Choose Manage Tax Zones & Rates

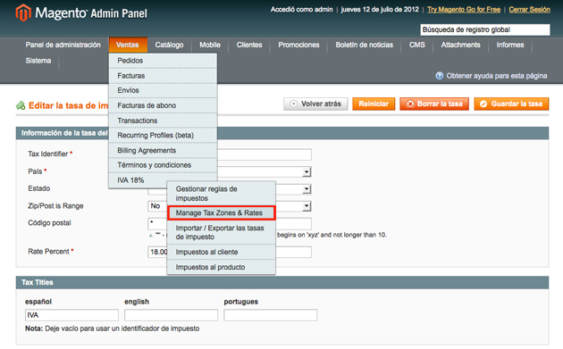[x=222, y=212]
